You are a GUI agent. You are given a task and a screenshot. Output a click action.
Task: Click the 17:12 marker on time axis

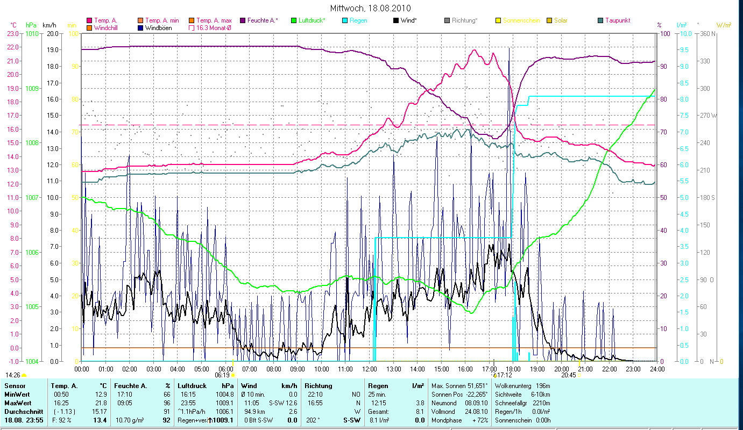[504, 375]
